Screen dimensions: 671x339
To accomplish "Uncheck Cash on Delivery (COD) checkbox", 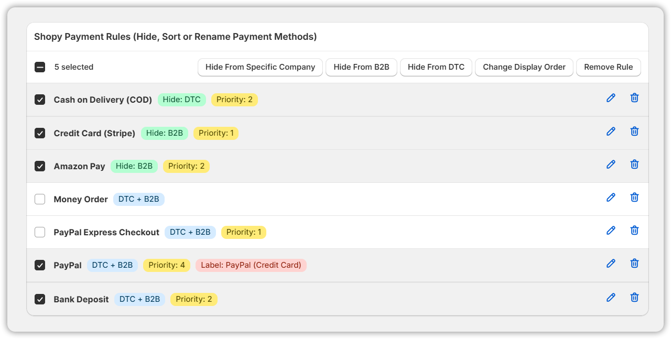I will pos(40,100).
